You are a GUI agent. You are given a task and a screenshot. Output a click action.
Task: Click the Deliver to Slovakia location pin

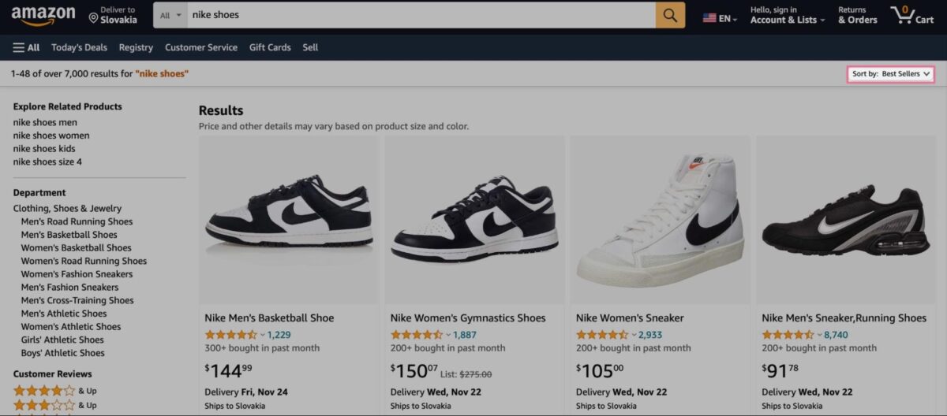(93, 17)
